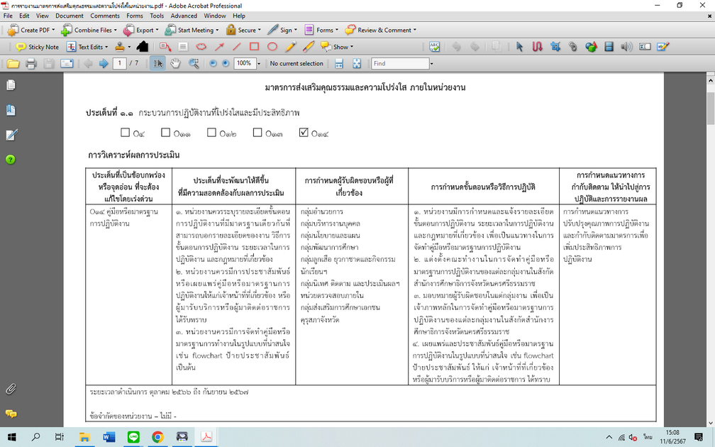Select the Sticky Note tool

(x=38, y=47)
